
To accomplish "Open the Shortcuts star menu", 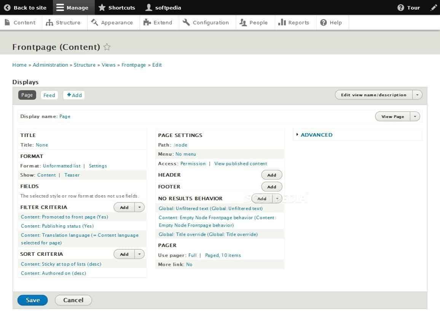I will coord(102,7).
